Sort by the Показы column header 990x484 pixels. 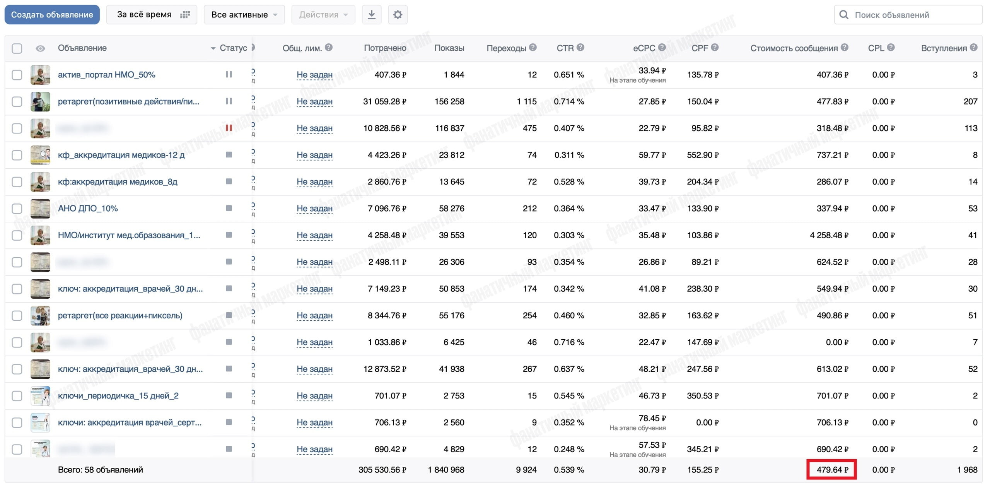pyautogui.click(x=449, y=48)
